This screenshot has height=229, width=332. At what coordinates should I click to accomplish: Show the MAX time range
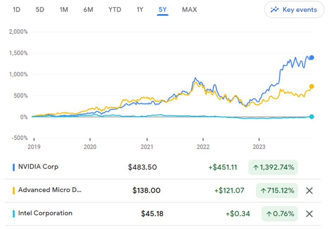189,10
